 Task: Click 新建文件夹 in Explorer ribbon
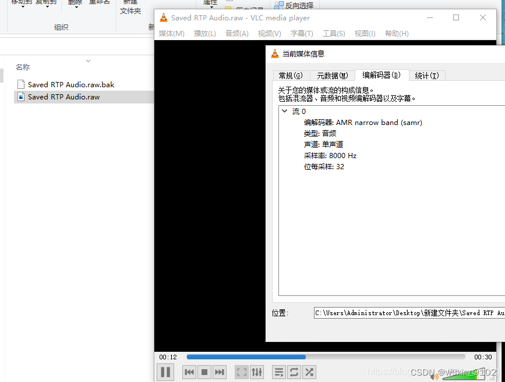(x=130, y=7)
